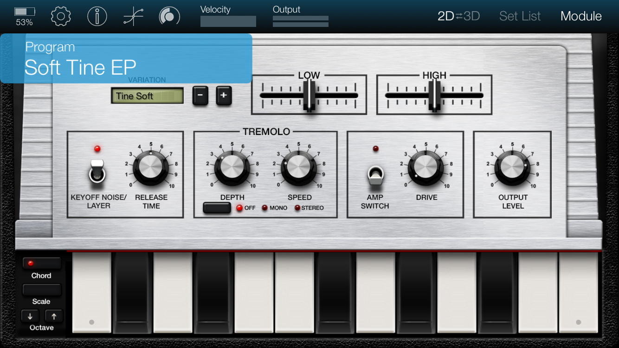Decrease variation with the minus button
Screen dimensions: 619x348
(200, 96)
